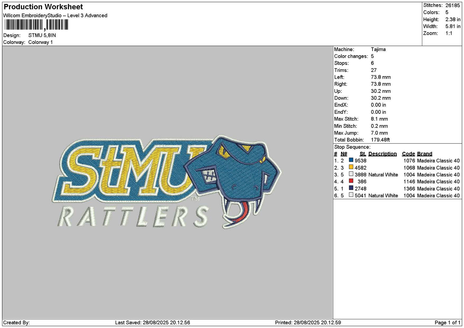Screen dimensions: 464x328
Task: Click thread code '1146'
Action: coord(409,182)
